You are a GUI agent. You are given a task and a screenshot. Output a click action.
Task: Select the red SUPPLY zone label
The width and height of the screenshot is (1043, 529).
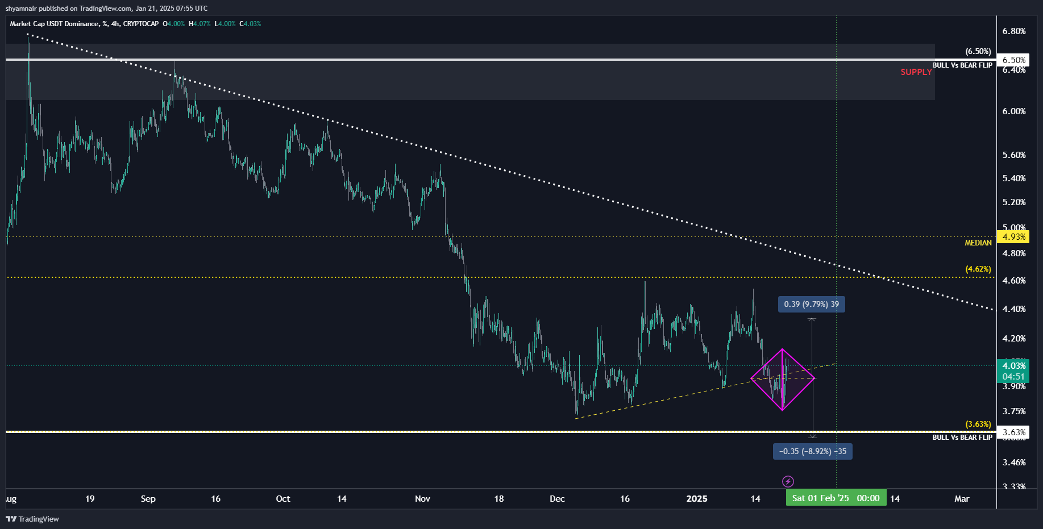[x=916, y=72]
